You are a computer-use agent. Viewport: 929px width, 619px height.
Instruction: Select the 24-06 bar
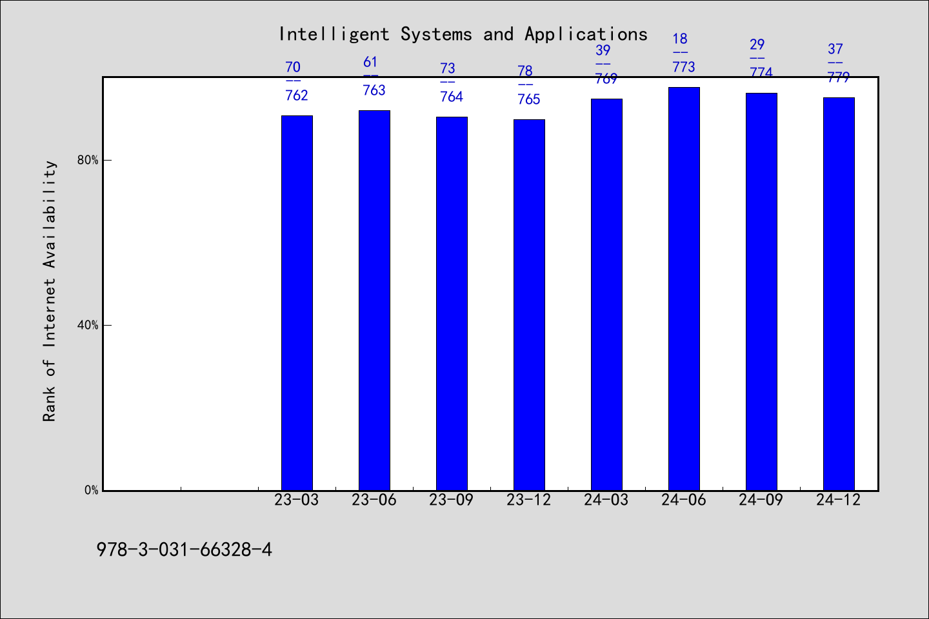pyautogui.click(x=684, y=289)
